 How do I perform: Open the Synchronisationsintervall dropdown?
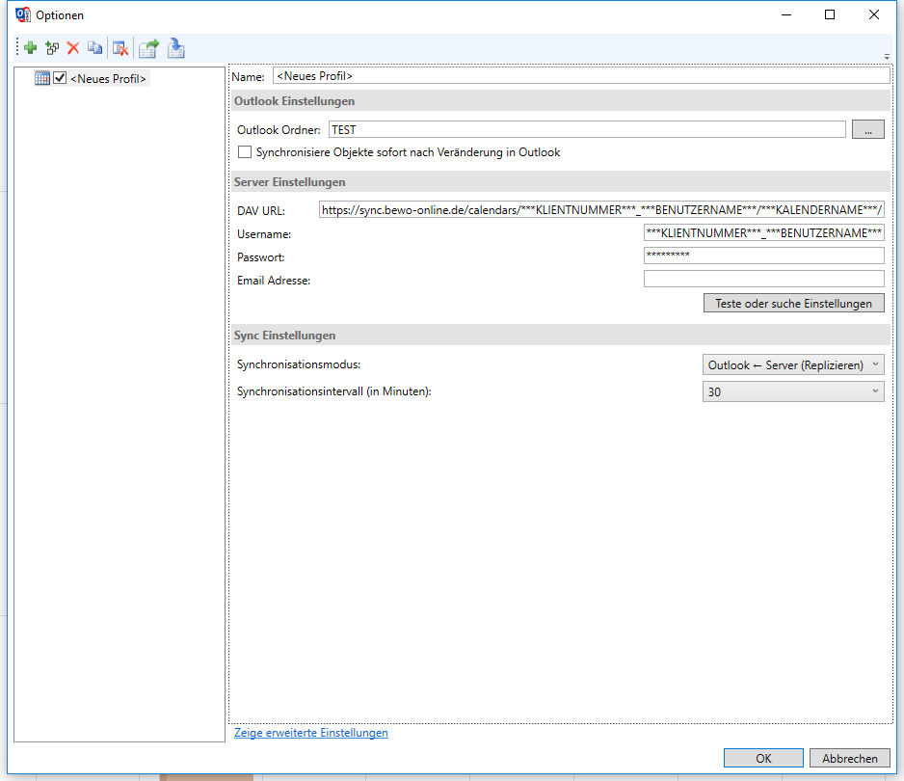click(x=874, y=391)
